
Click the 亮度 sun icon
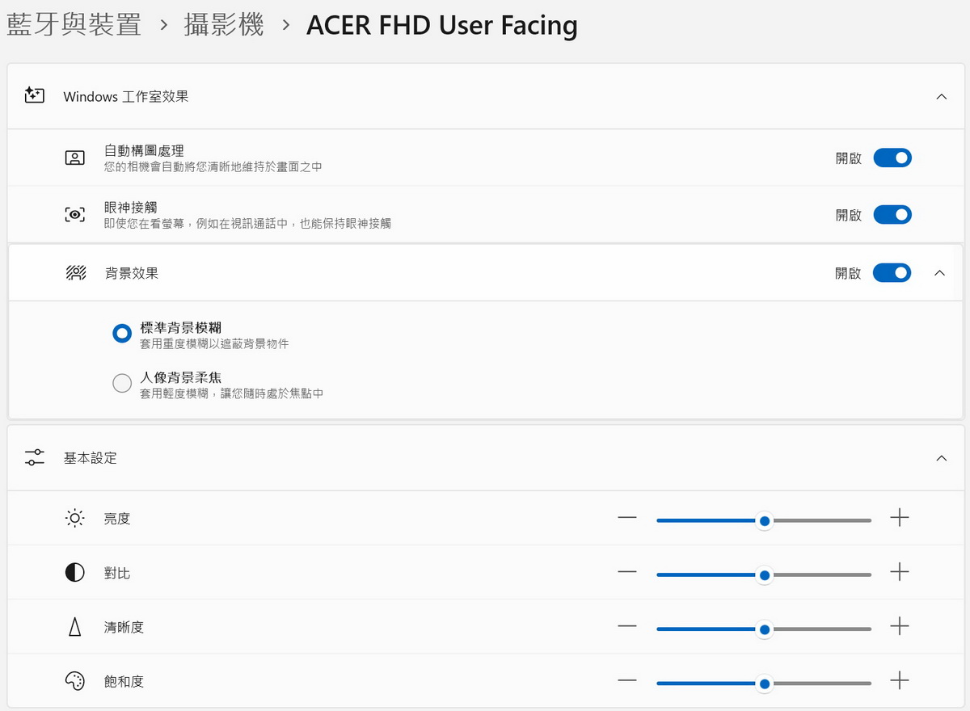[x=74, y=519]
